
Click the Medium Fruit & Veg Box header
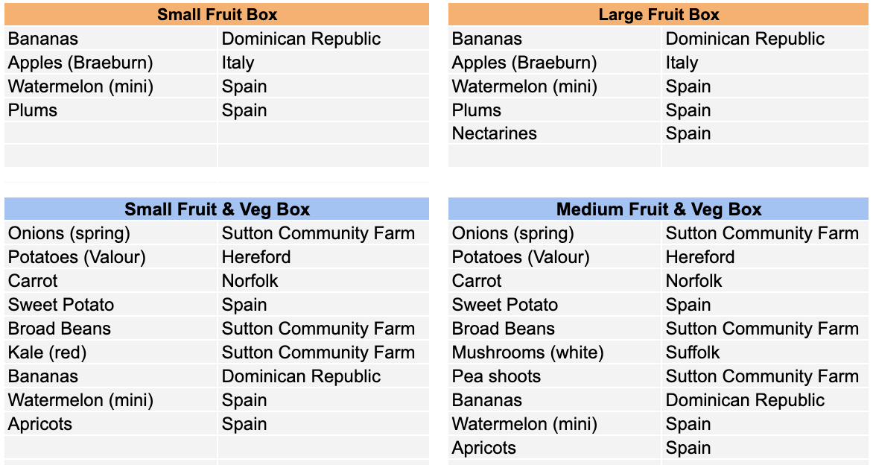(658, 209)
